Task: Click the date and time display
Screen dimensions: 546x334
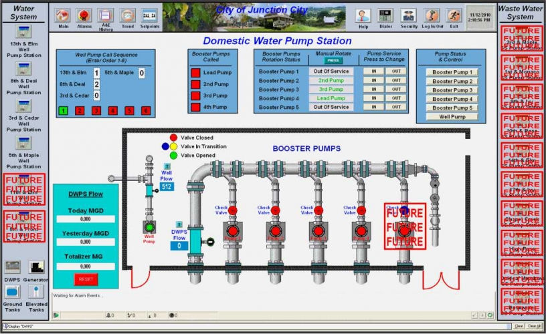Action: [x=480, y=17]
